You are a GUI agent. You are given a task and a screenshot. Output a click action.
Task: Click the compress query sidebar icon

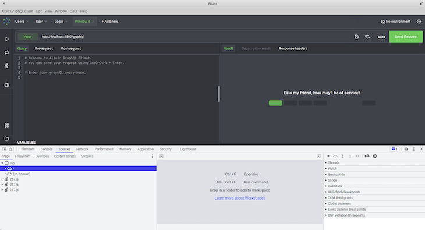pos(6,66)
